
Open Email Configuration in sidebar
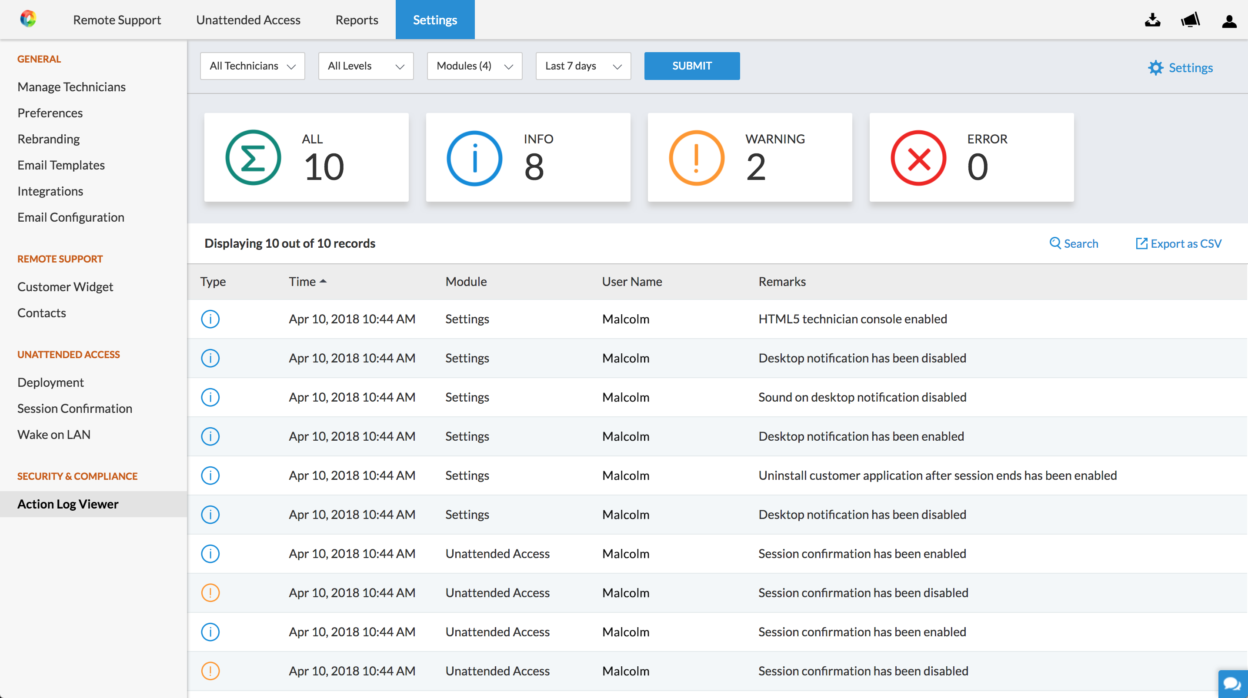tap(71, 217)
